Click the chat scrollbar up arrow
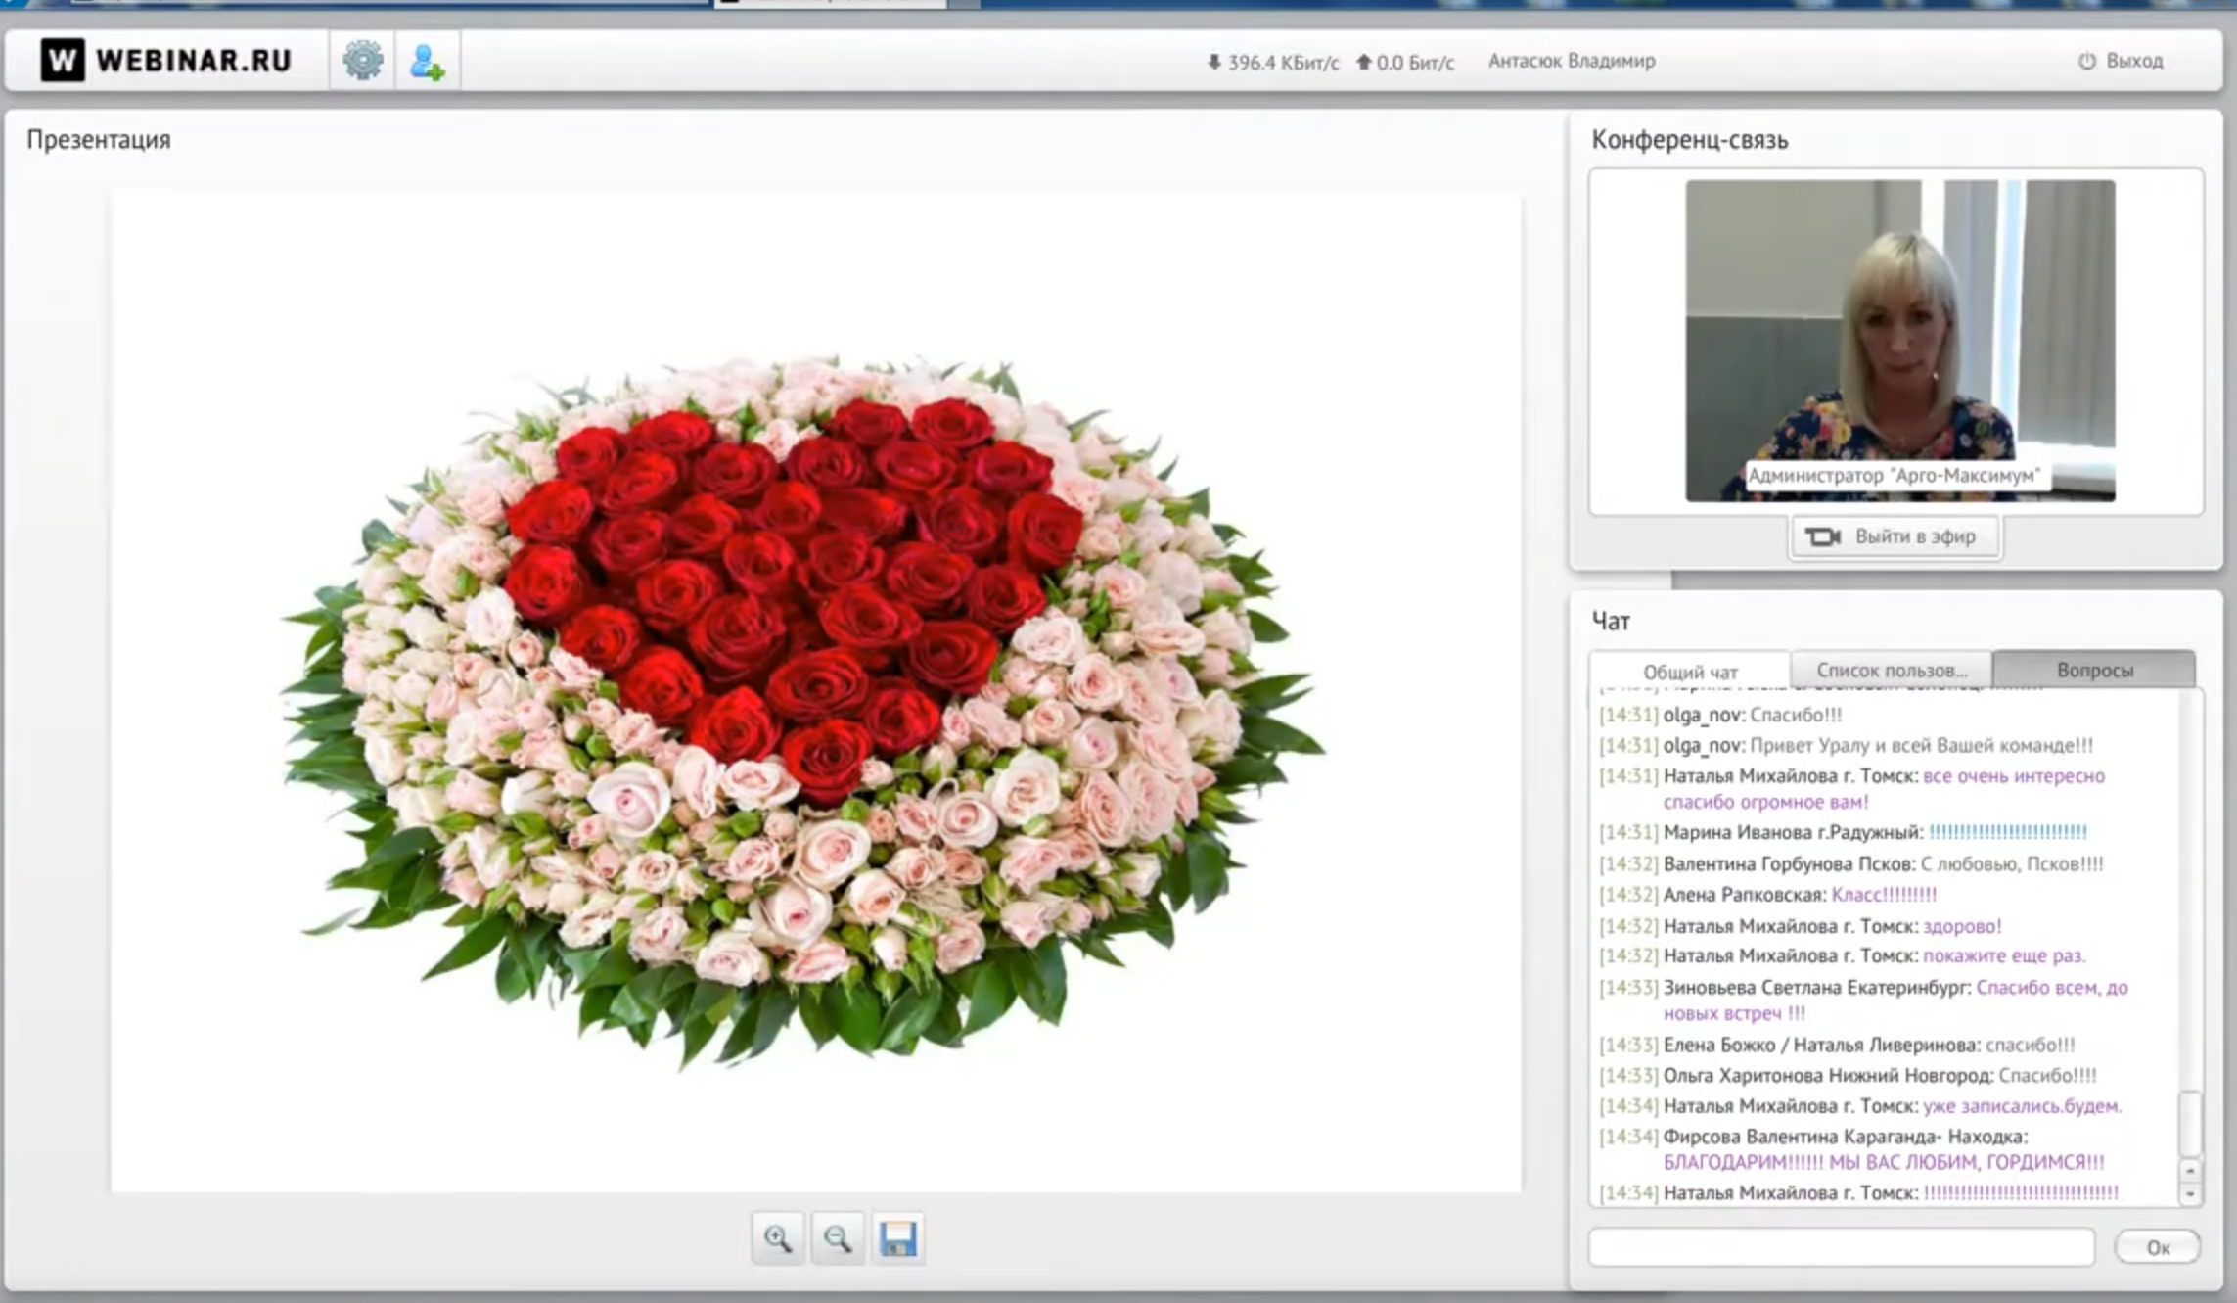 (x=2190, y=1171)
